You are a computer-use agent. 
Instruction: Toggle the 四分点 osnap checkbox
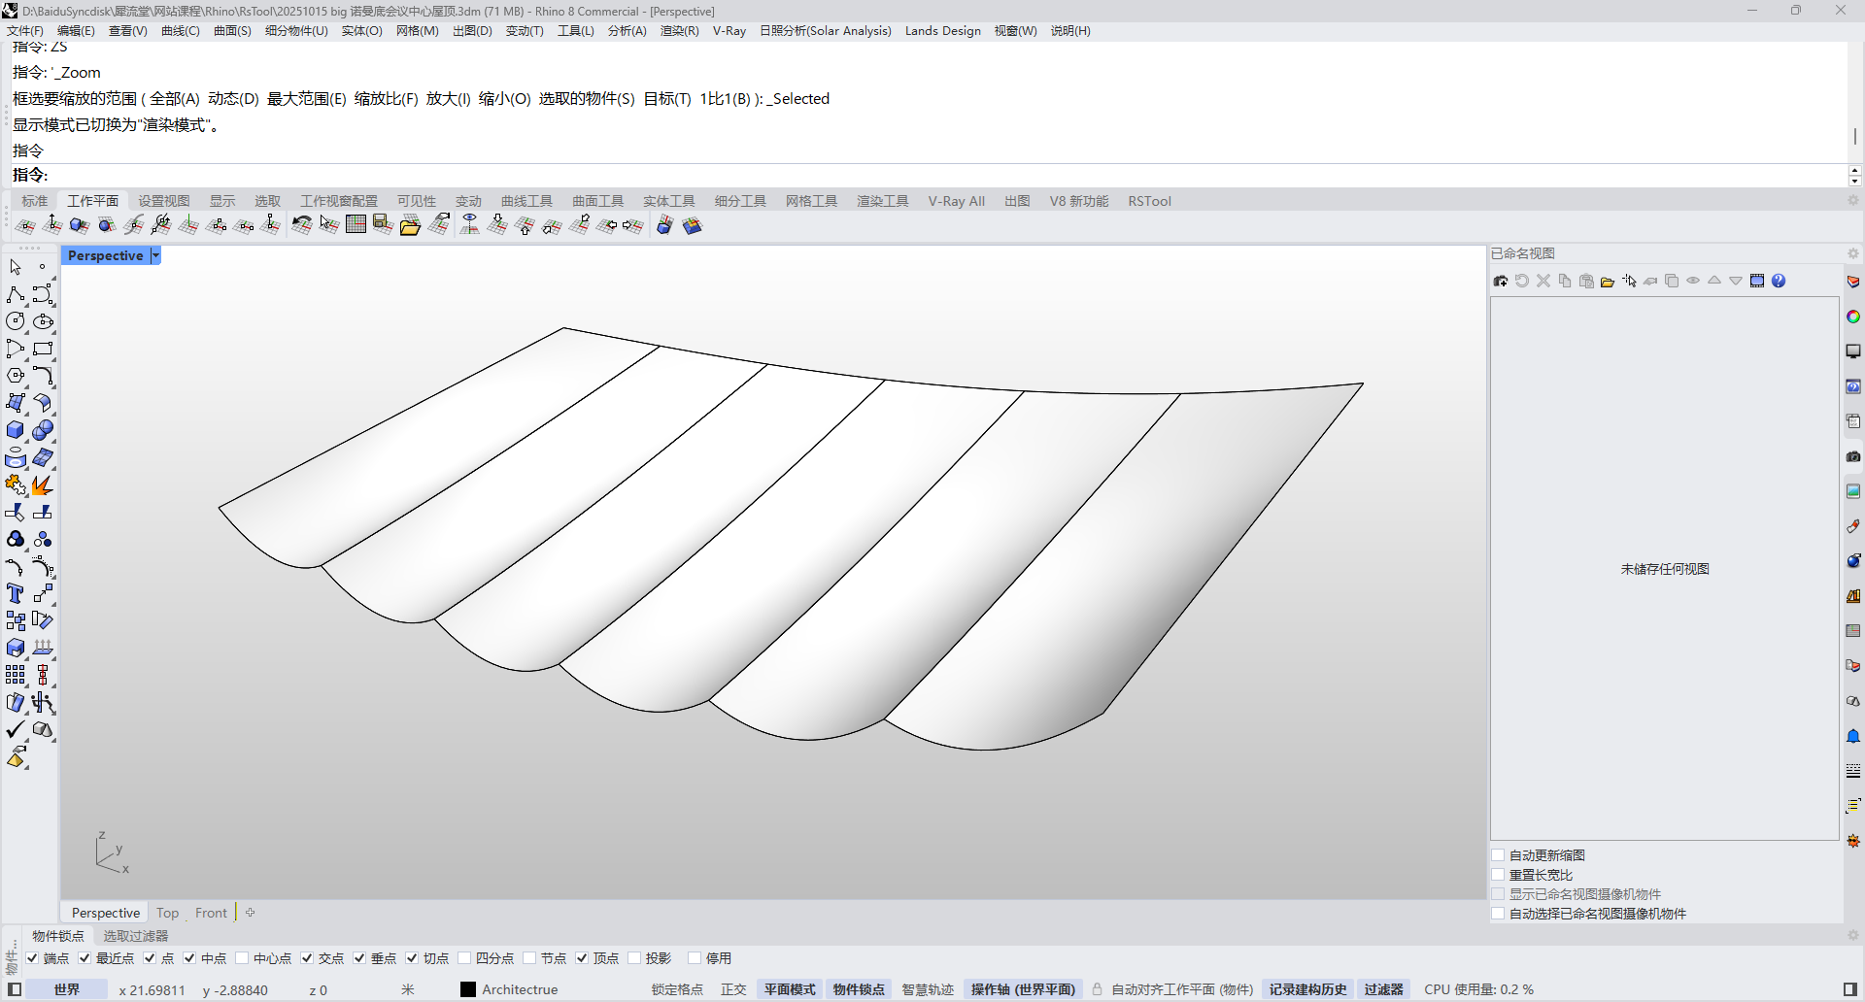[464, 958]
